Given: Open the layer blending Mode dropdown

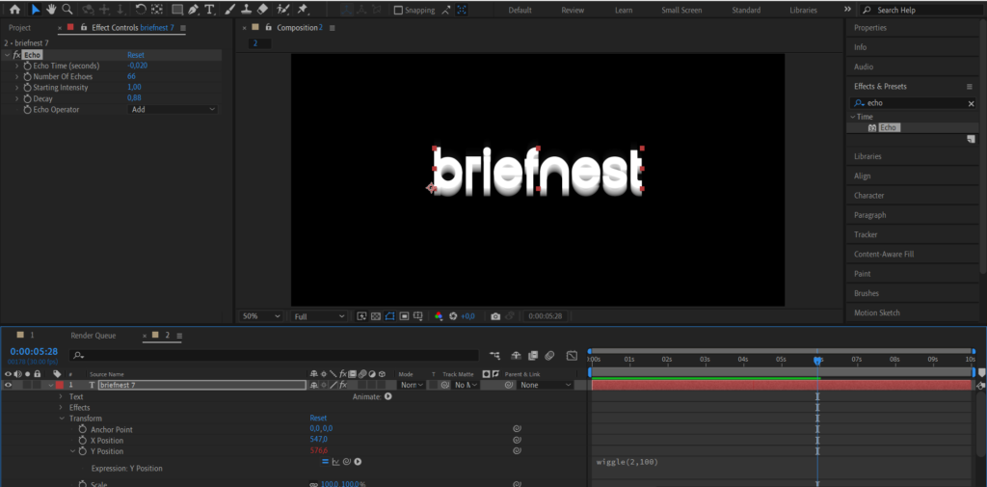Looking at the screenshot, I should point(412,385).
